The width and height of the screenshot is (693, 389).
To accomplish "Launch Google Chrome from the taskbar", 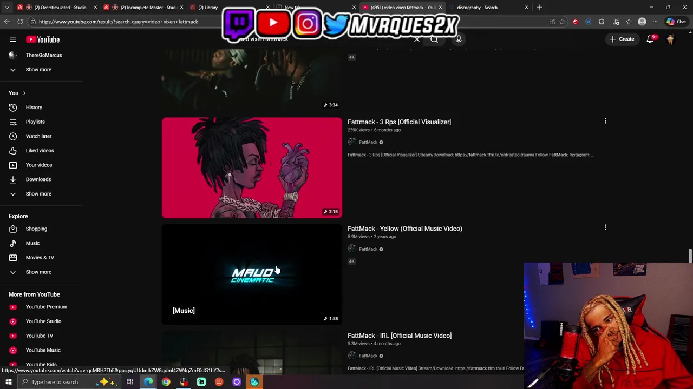I will 166,382.
